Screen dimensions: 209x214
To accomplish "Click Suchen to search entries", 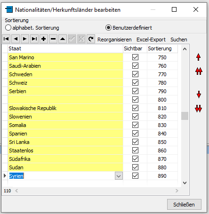I will click(x=179, y=40).
